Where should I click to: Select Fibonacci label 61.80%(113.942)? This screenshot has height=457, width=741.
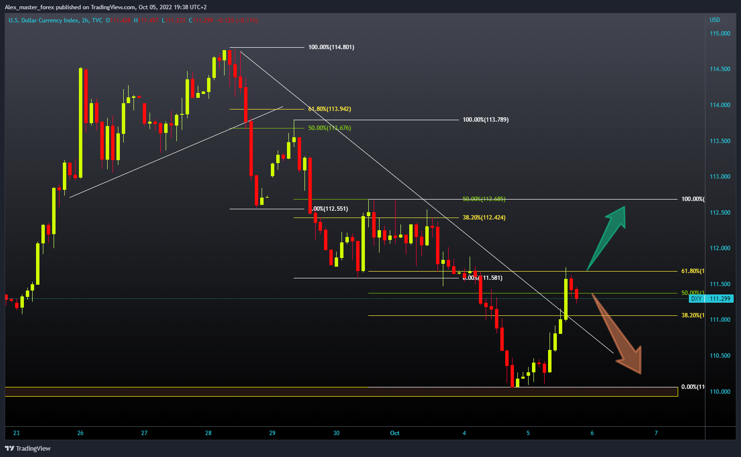329,109
